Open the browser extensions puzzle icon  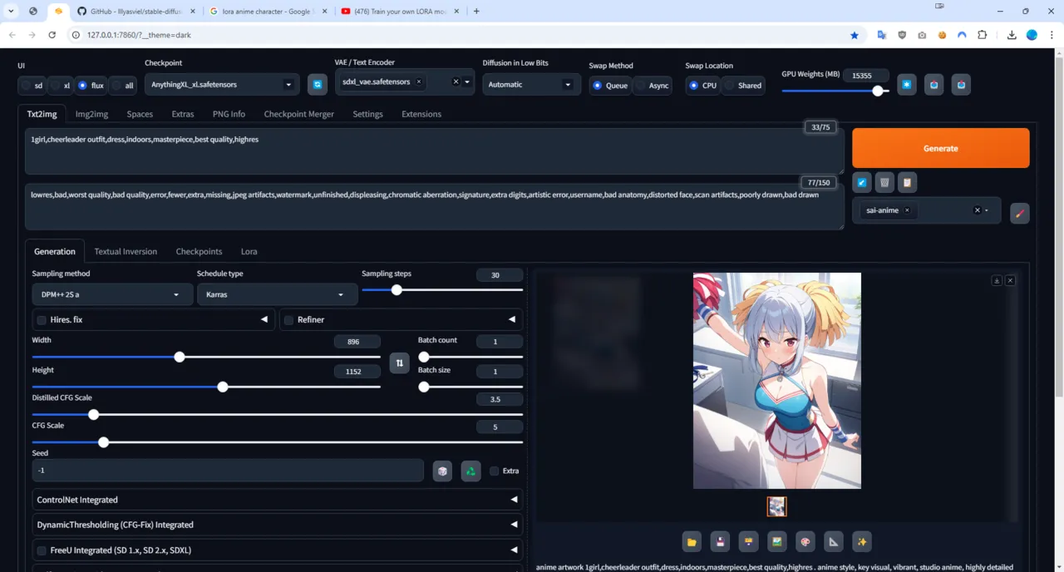point(983,35)
